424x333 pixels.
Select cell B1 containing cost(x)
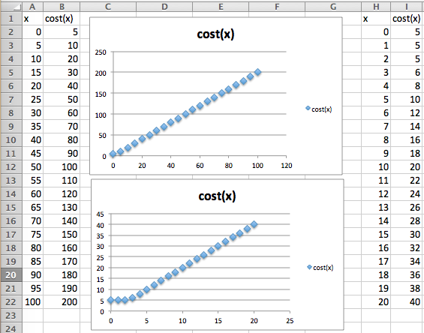[62, 19]
